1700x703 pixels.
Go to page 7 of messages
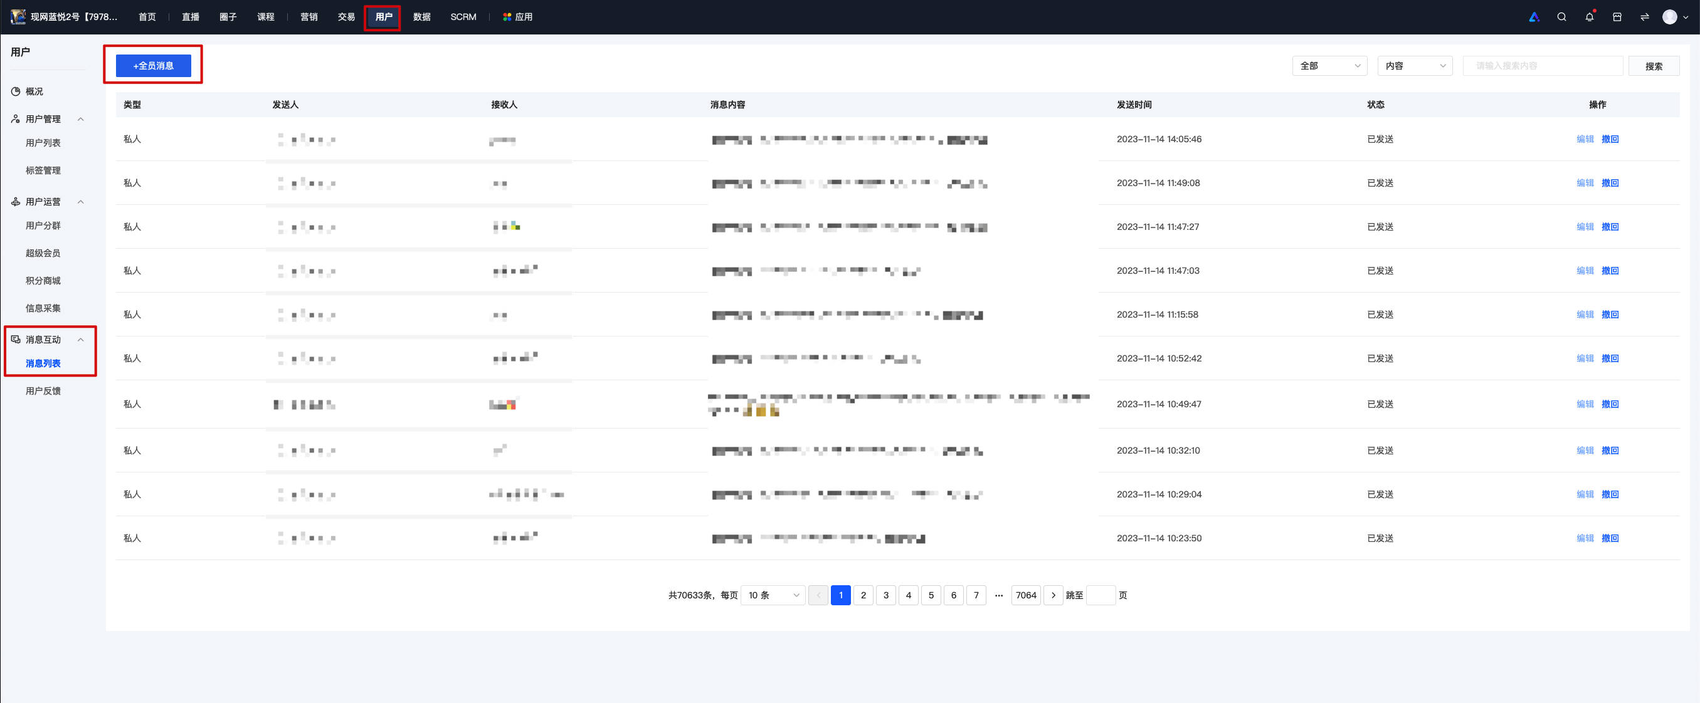[976, 595]
